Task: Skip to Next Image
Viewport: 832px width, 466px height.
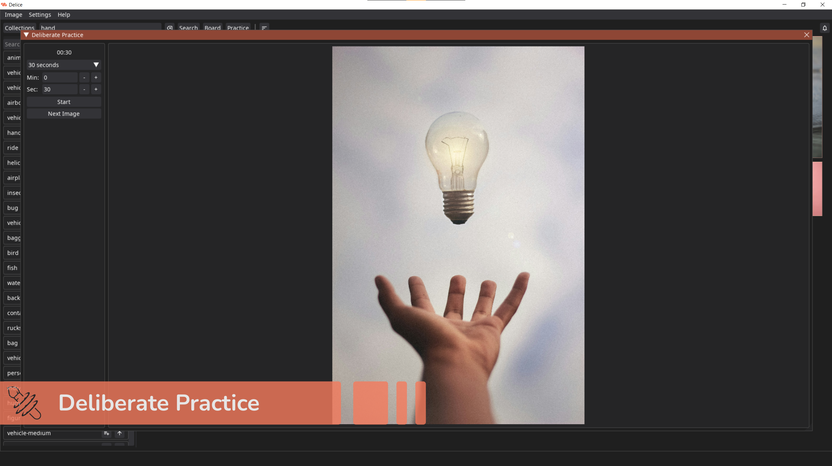Action: click(64, 114)
